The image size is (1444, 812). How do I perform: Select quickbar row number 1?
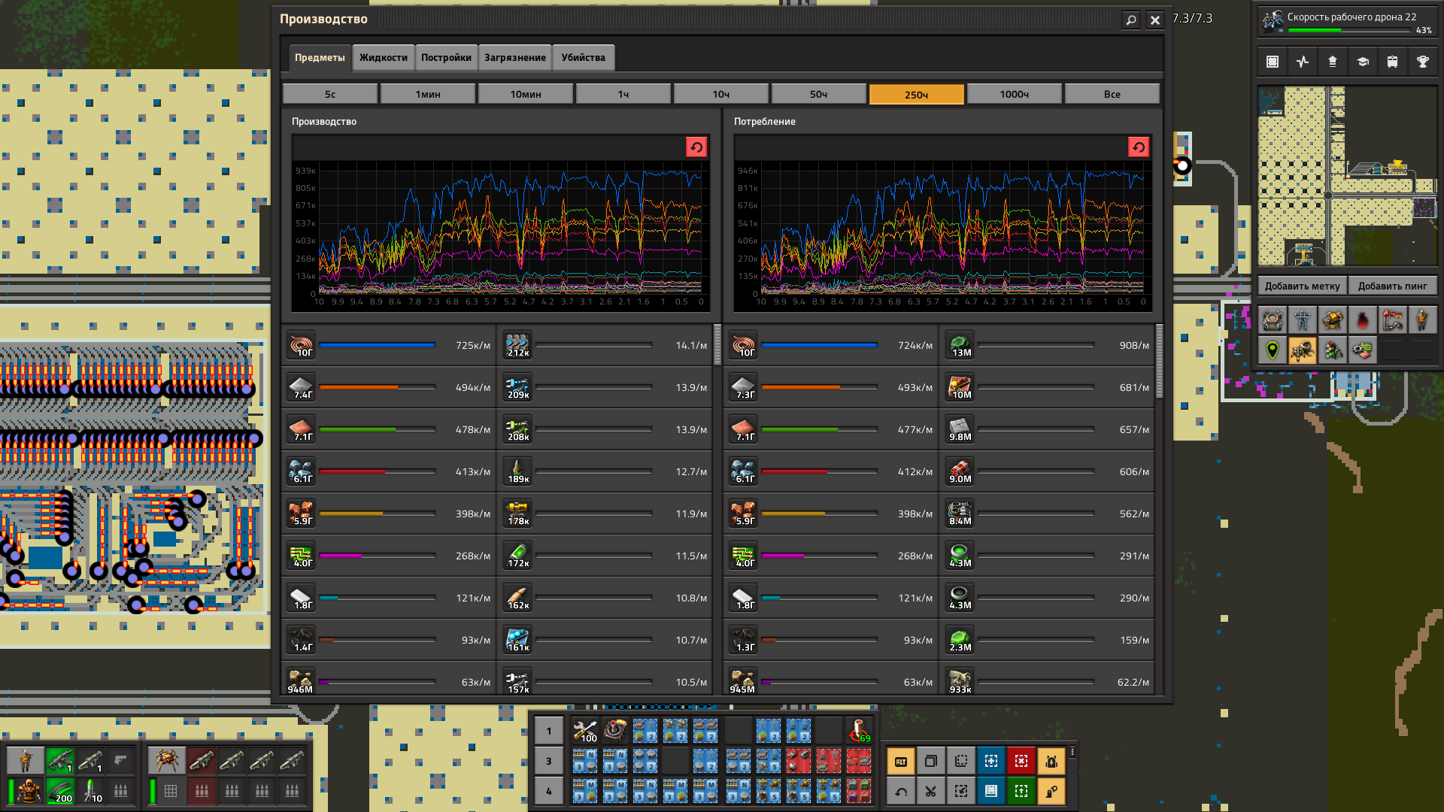click(x=549, y=731)
